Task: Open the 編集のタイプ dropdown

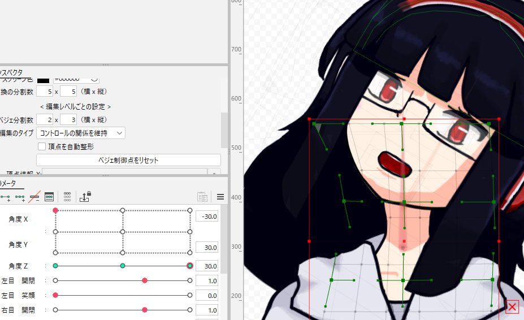Action: [80, 133]
